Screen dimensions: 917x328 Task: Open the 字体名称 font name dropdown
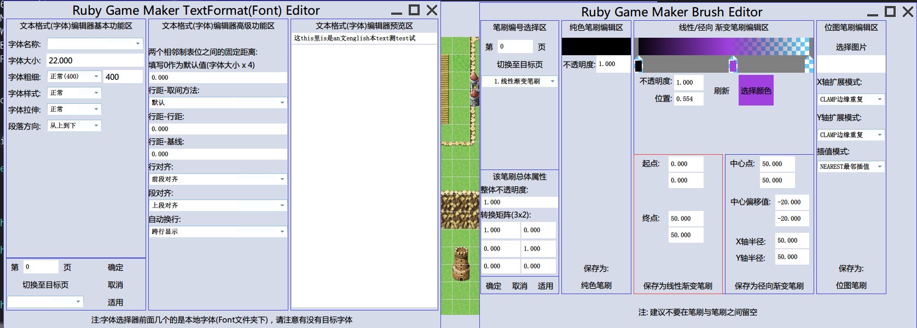point(95,44)
